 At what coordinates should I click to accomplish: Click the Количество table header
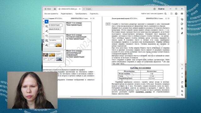point(152,71)
